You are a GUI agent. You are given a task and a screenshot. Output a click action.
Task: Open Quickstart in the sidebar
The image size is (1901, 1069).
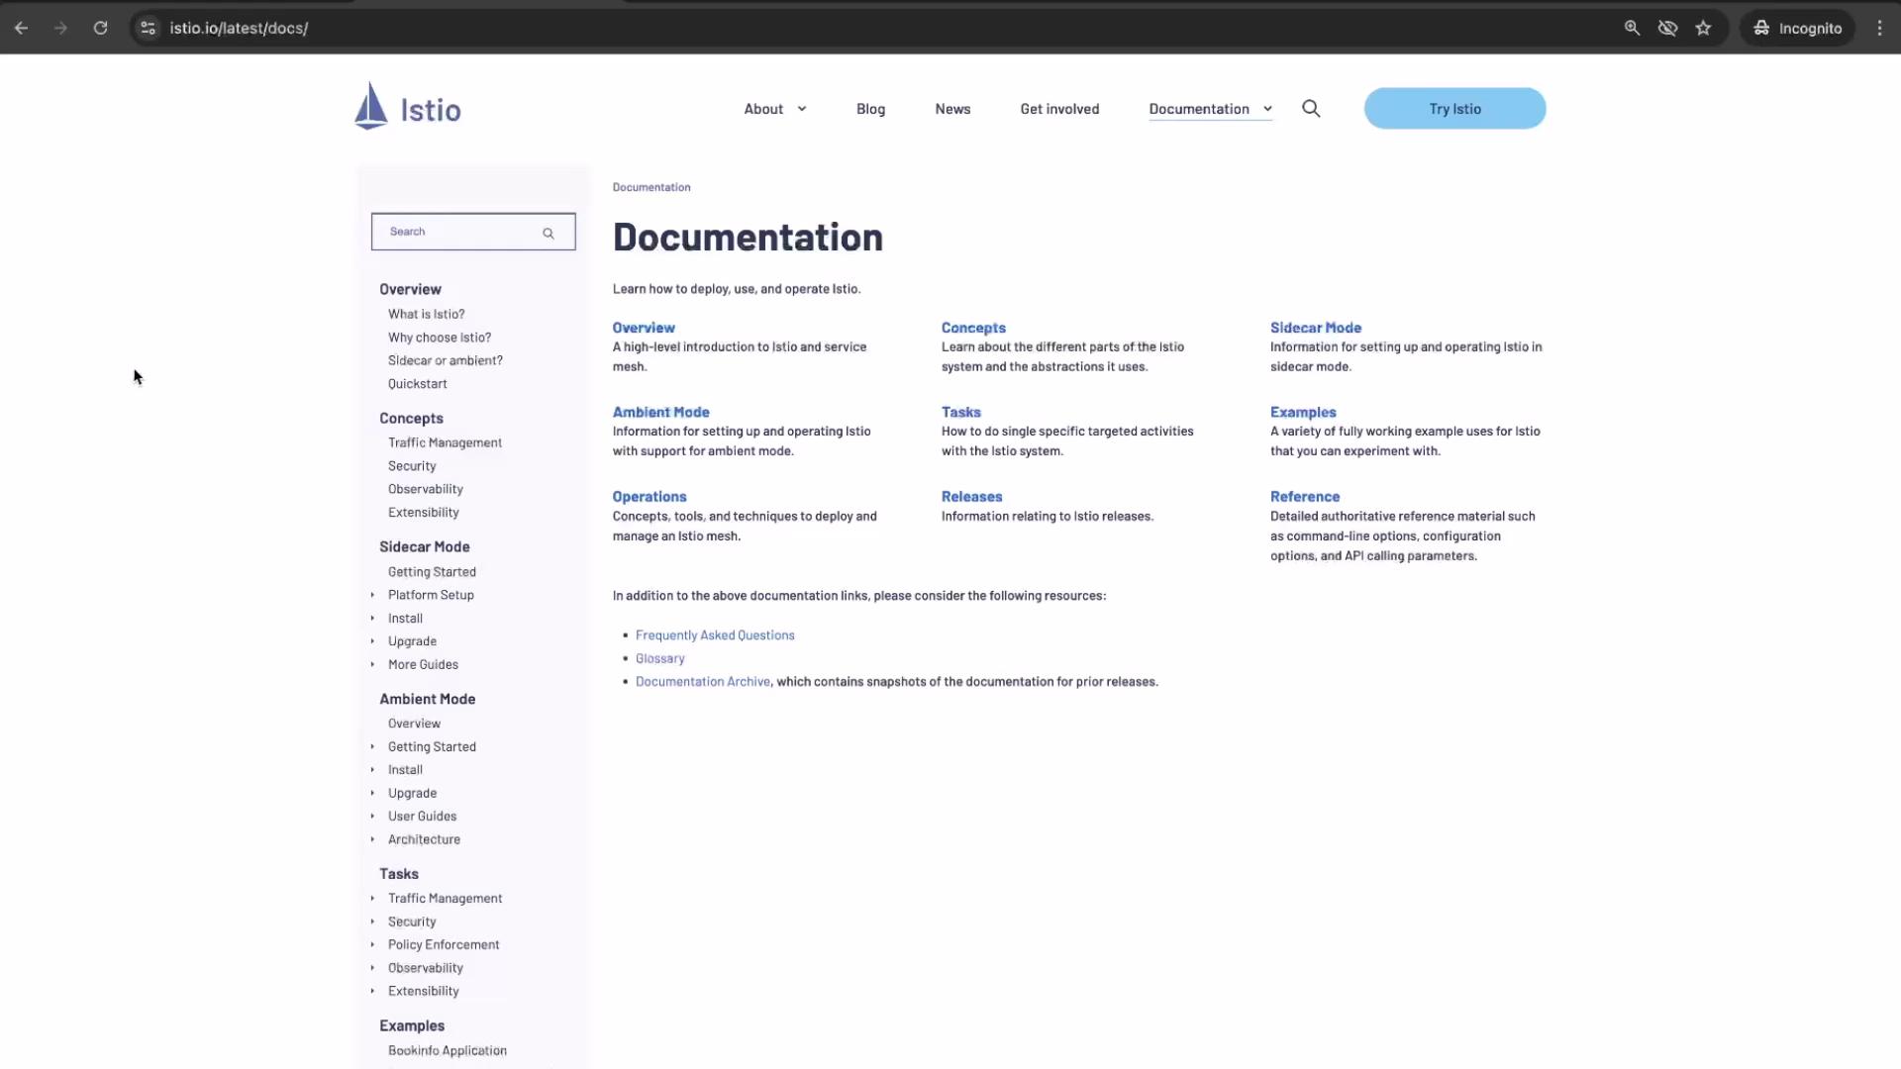click(x=417, y=384)
